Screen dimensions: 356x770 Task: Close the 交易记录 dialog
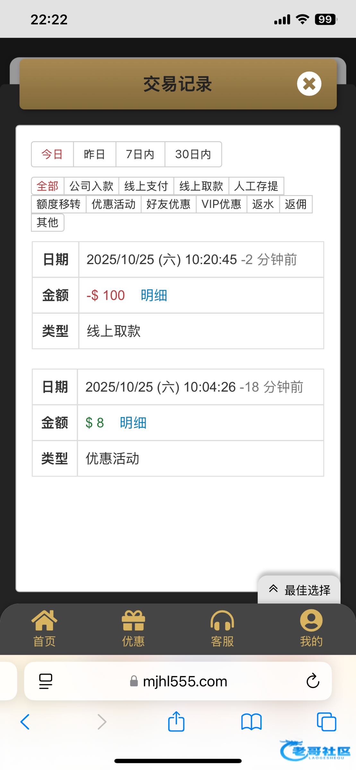(309, 84)
